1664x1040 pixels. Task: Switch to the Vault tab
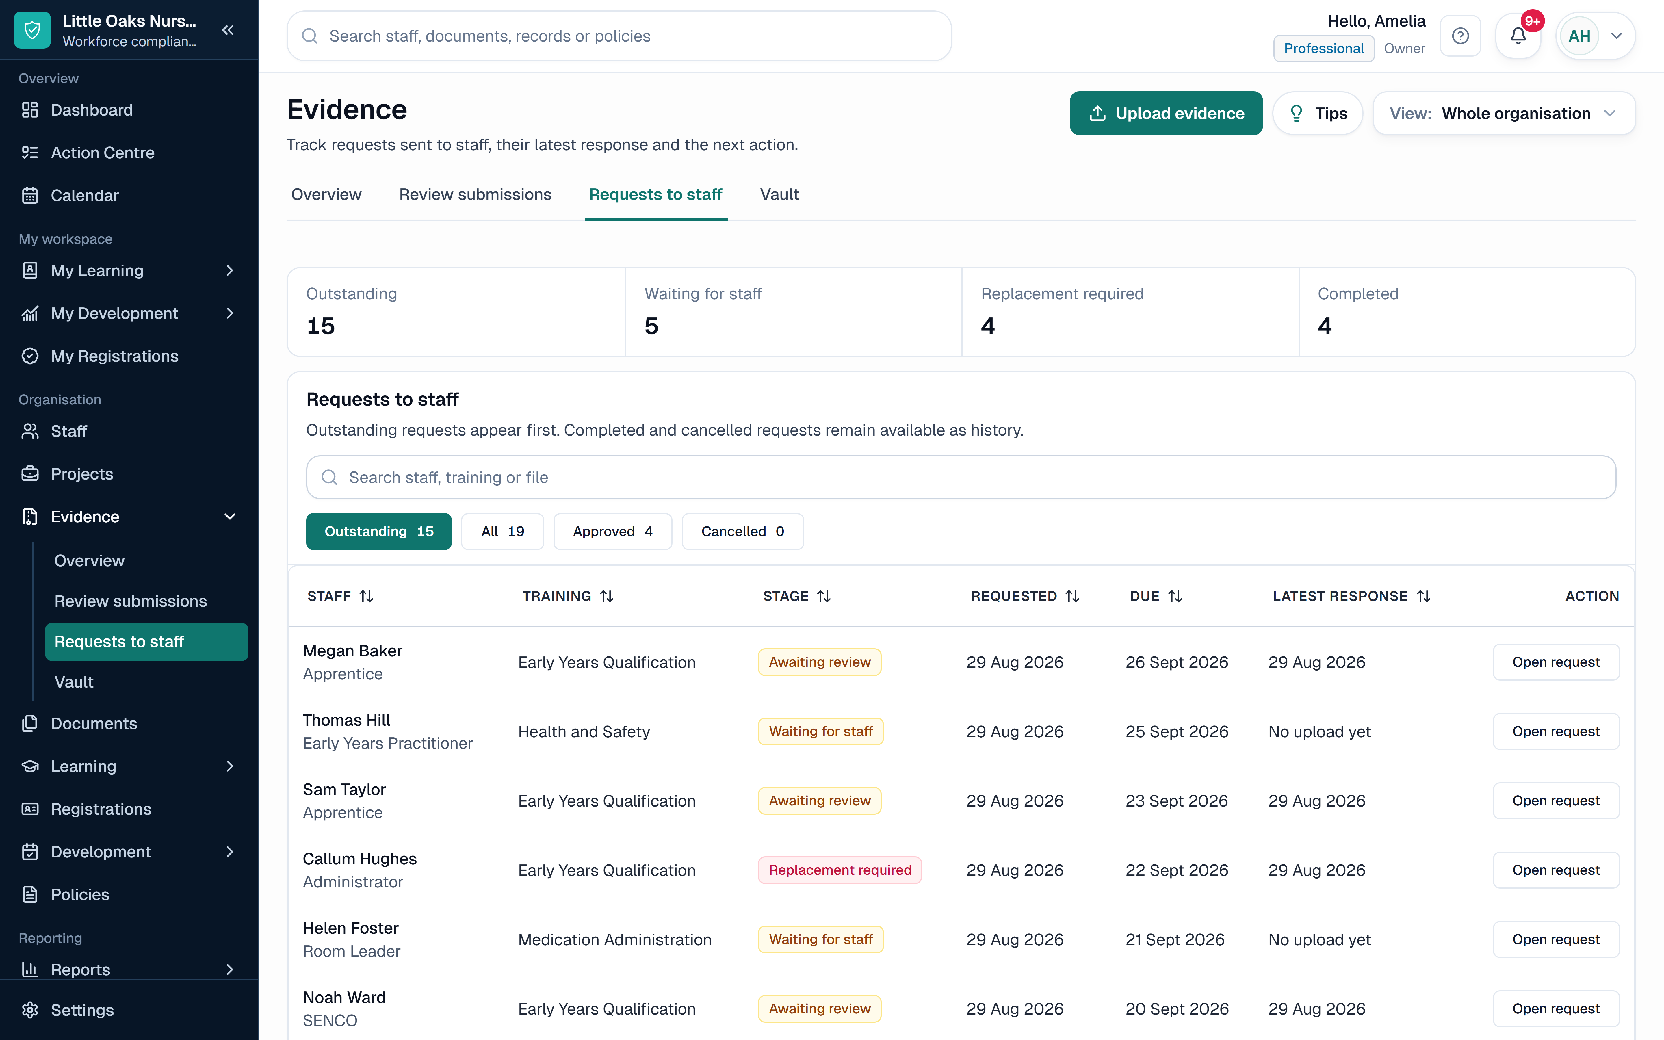[779, 195]
